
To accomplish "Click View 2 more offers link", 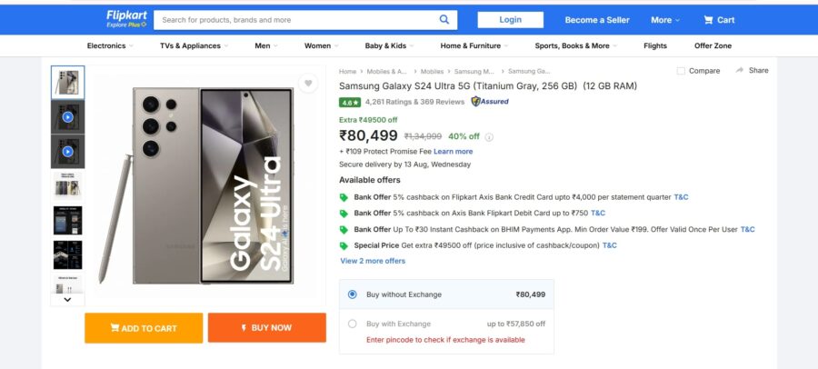I will click(373, 261).
